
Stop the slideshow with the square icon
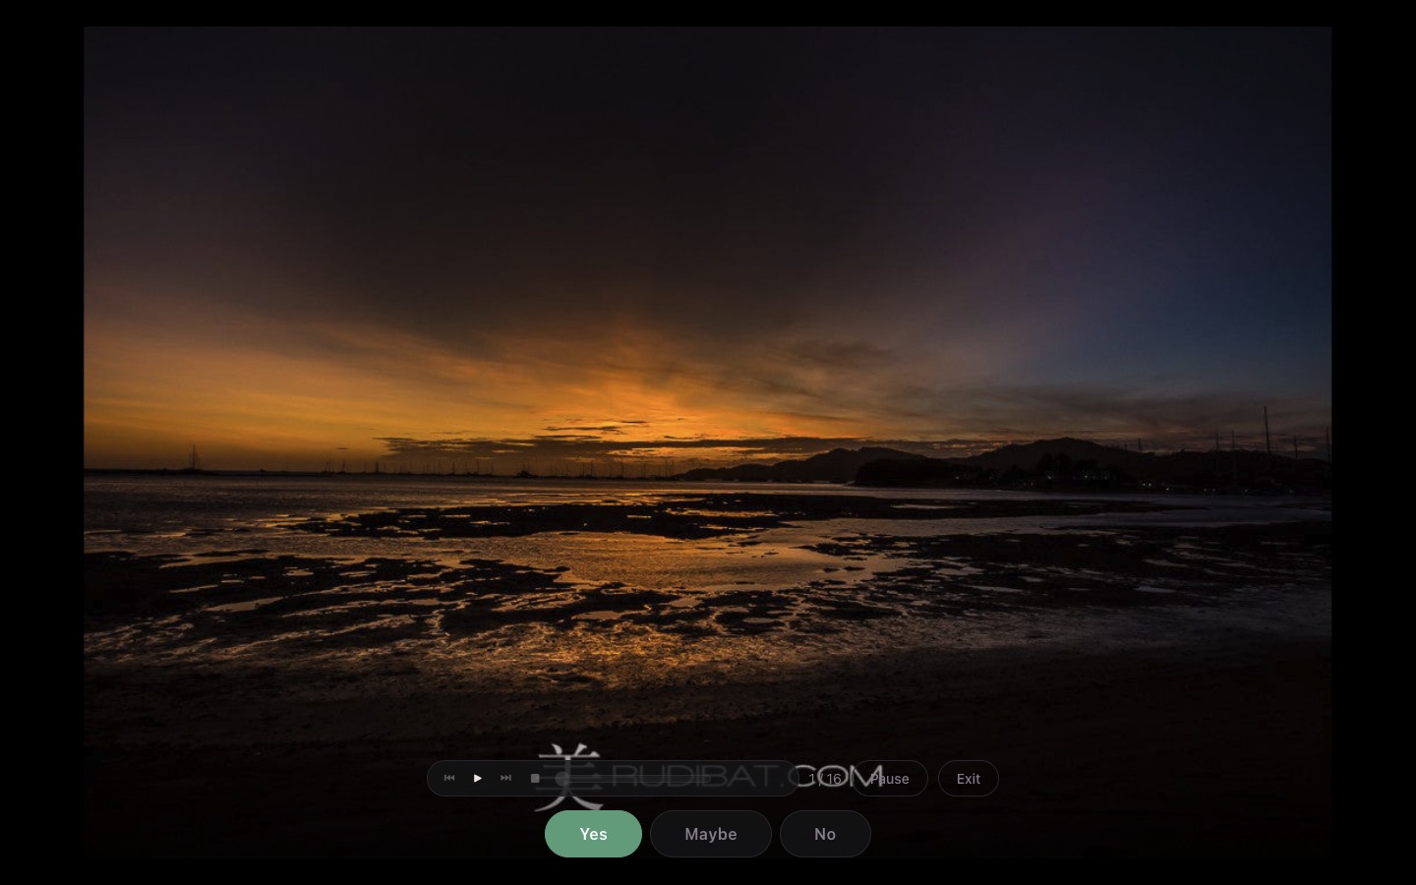click(535, 778)
